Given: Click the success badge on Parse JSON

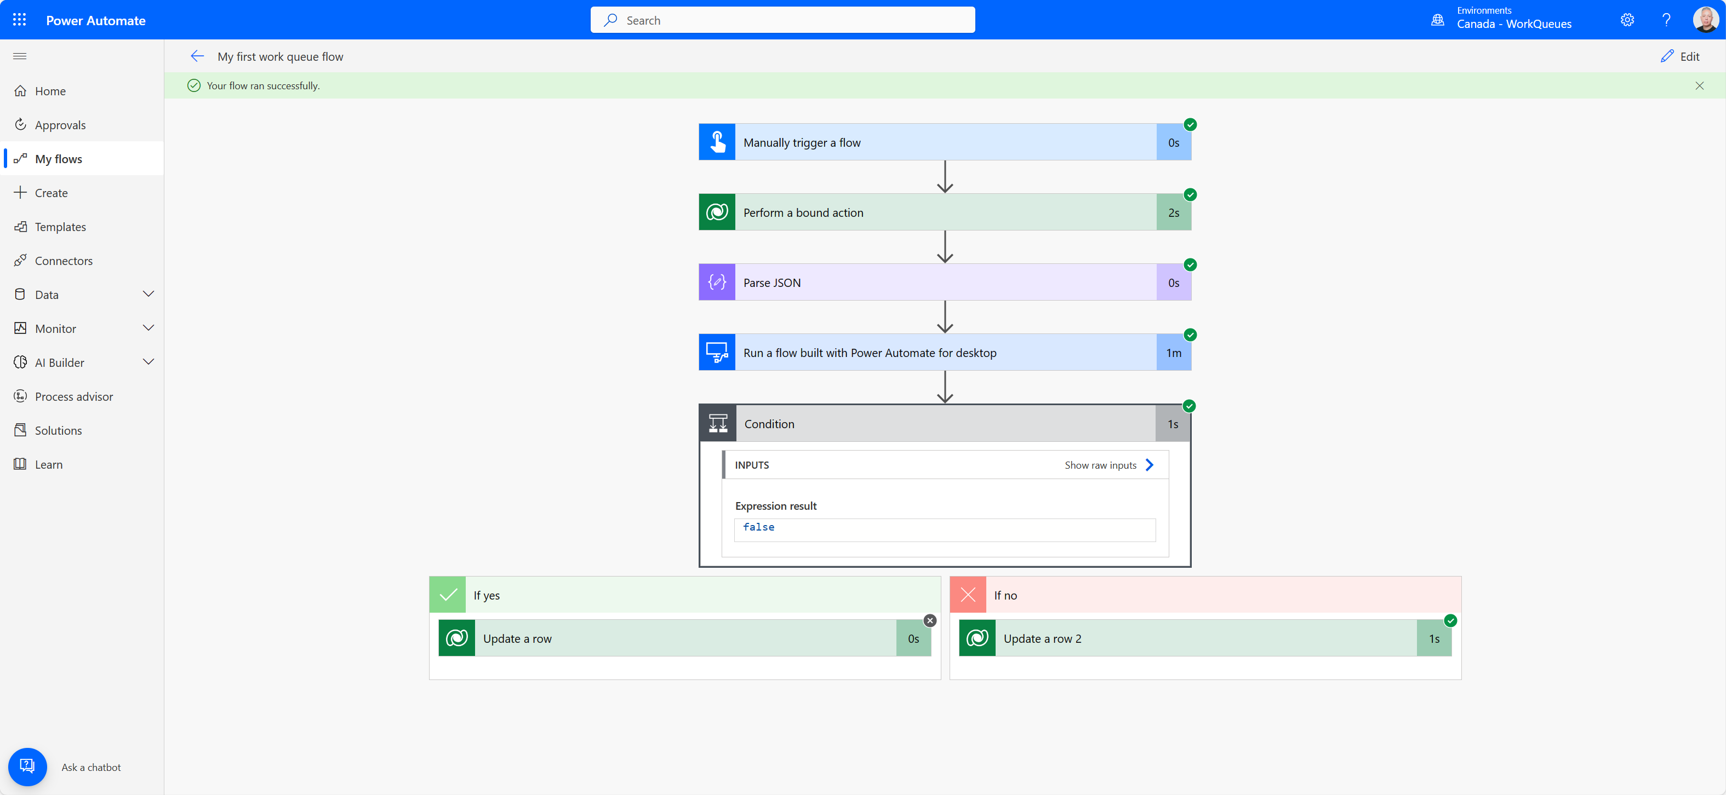Looking at the screenshot, I should (x=1191, y=264).
